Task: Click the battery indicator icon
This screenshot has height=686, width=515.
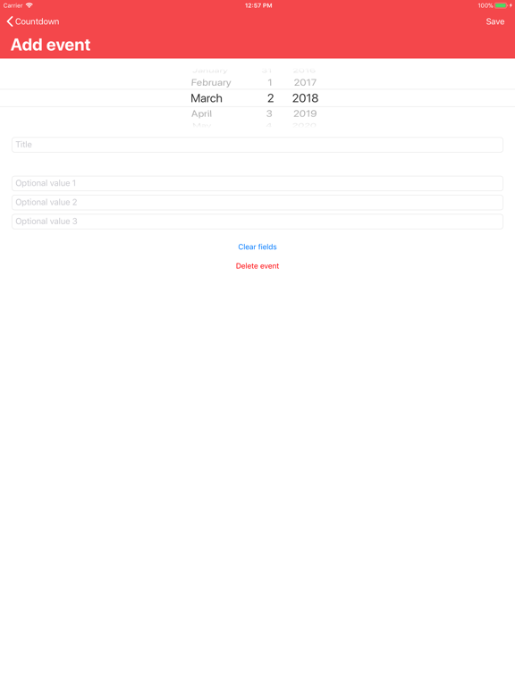Action: [x=501, y=5]
